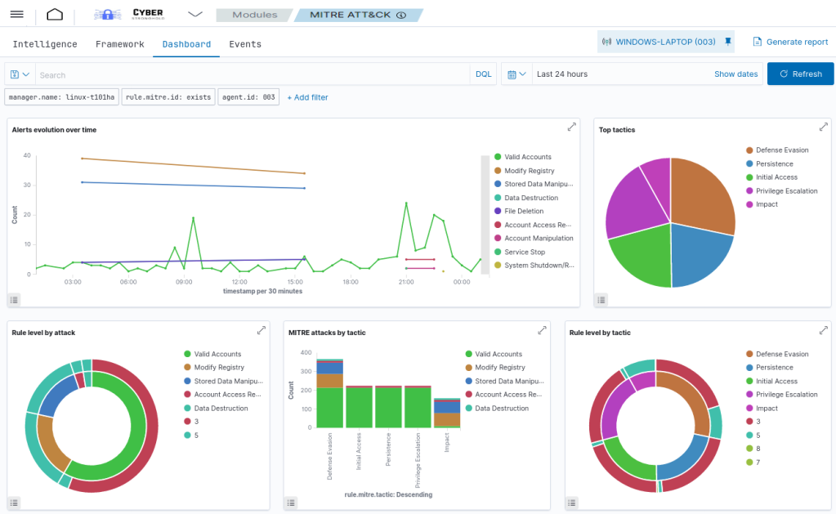Expand the Top tactics pie chart
The height and width of the screenshot is (514, 836).
click(x=823, y=127)
